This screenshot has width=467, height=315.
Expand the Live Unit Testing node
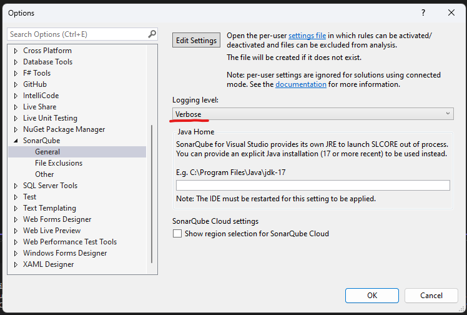coord(16,118)
